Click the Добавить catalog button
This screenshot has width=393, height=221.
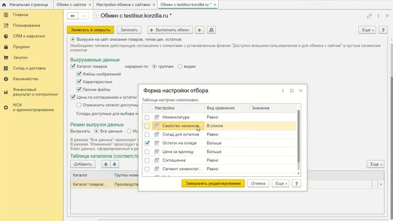click(x=83, y=165)
